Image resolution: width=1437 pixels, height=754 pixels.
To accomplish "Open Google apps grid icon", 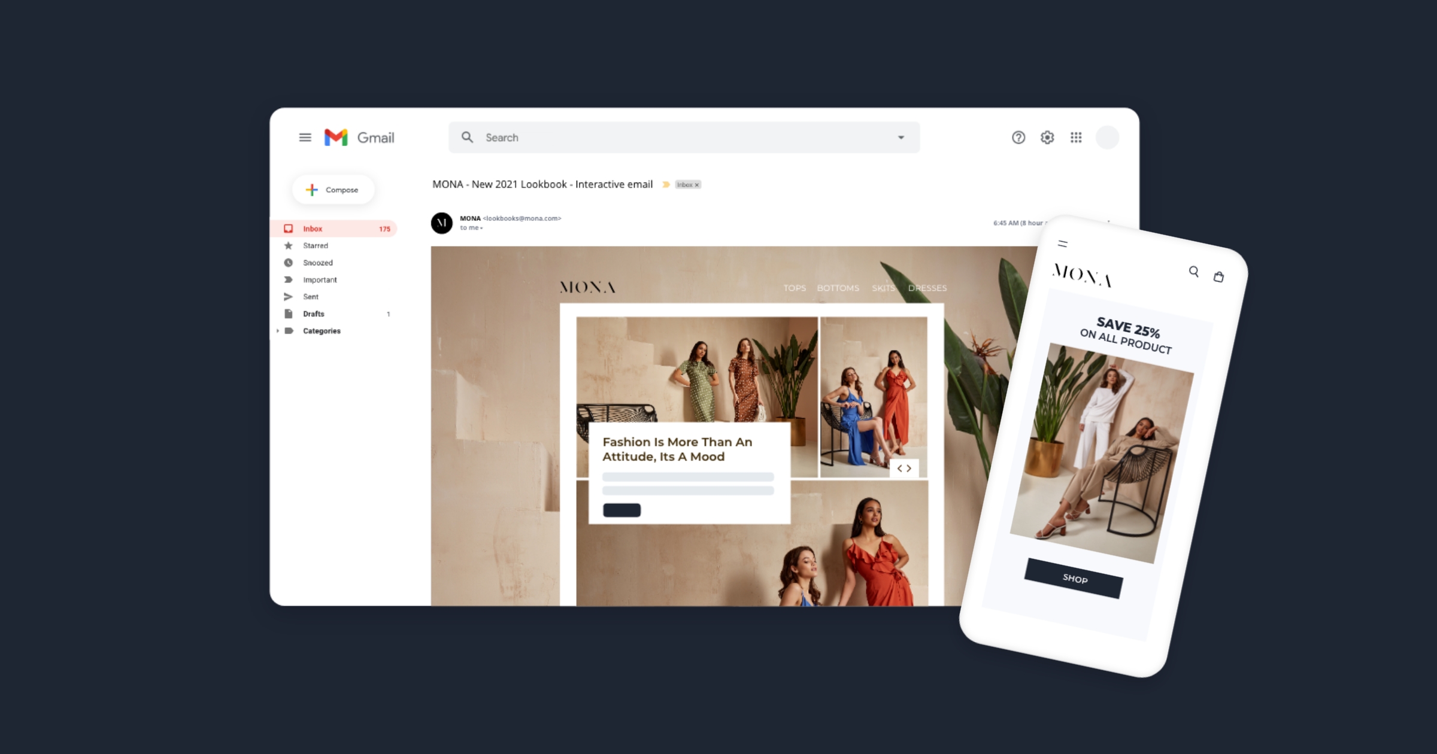I will 1075,138.
